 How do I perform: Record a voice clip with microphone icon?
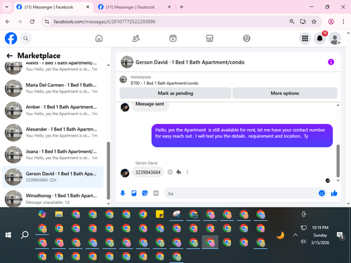point(123,194)
